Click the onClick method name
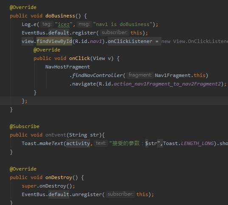This screenshot has height=205, width=228. click(79, 58)
